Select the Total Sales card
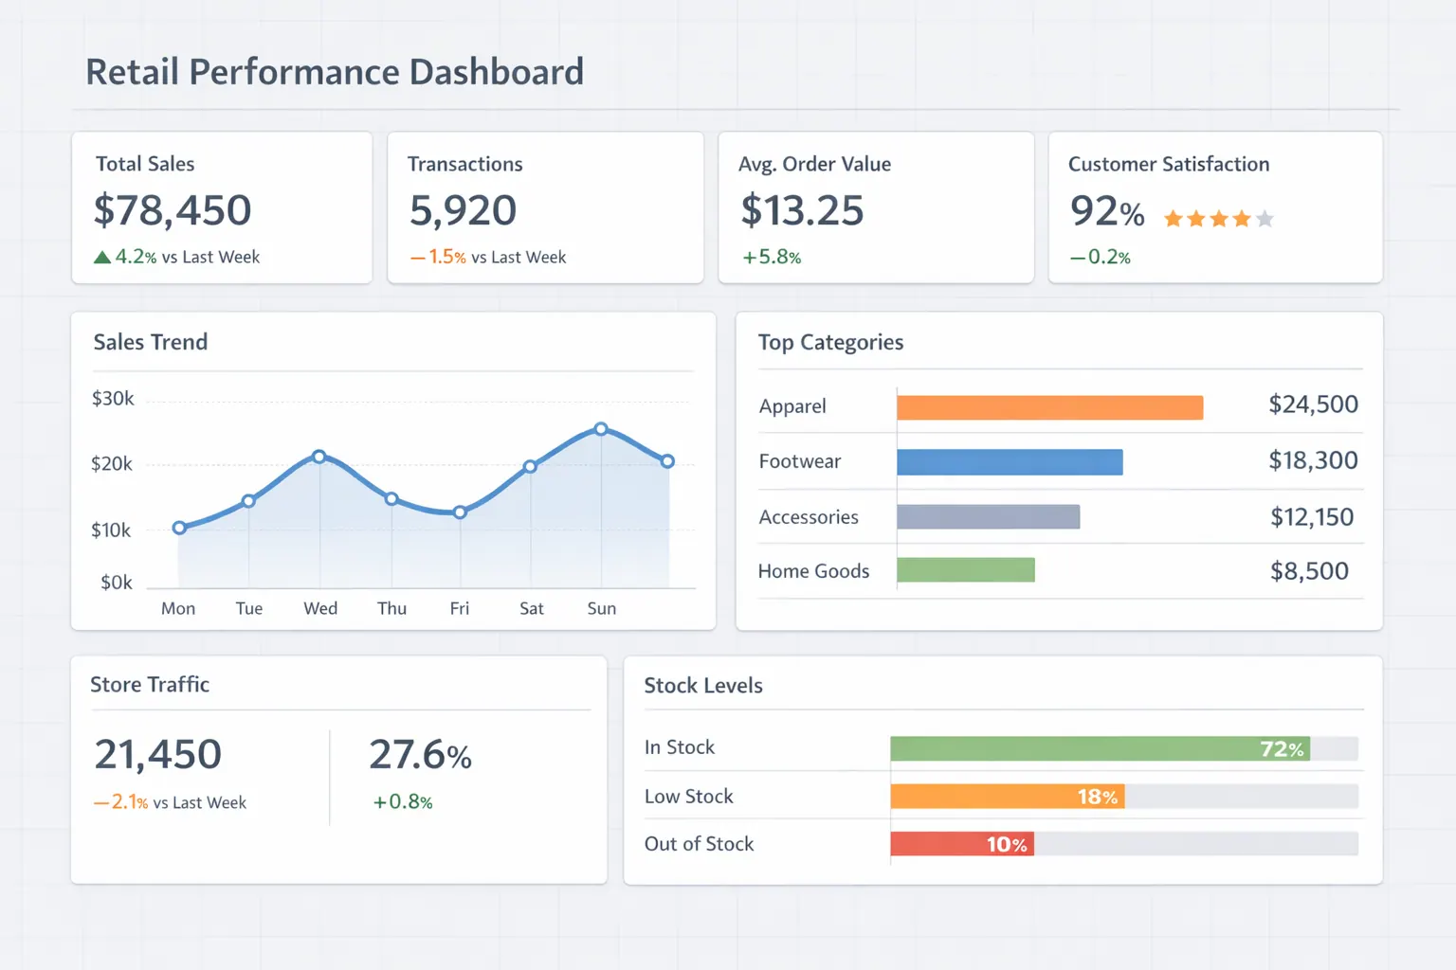Image resolution: width=1456 pixels, height=970 pixels. 221,207
